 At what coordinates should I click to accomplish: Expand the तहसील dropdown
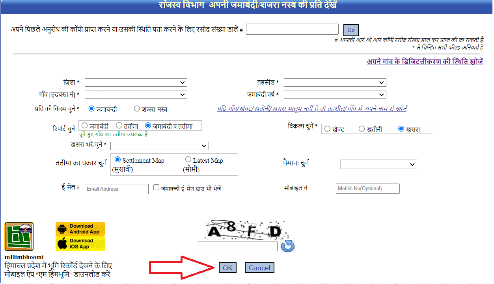pos(335,83)
